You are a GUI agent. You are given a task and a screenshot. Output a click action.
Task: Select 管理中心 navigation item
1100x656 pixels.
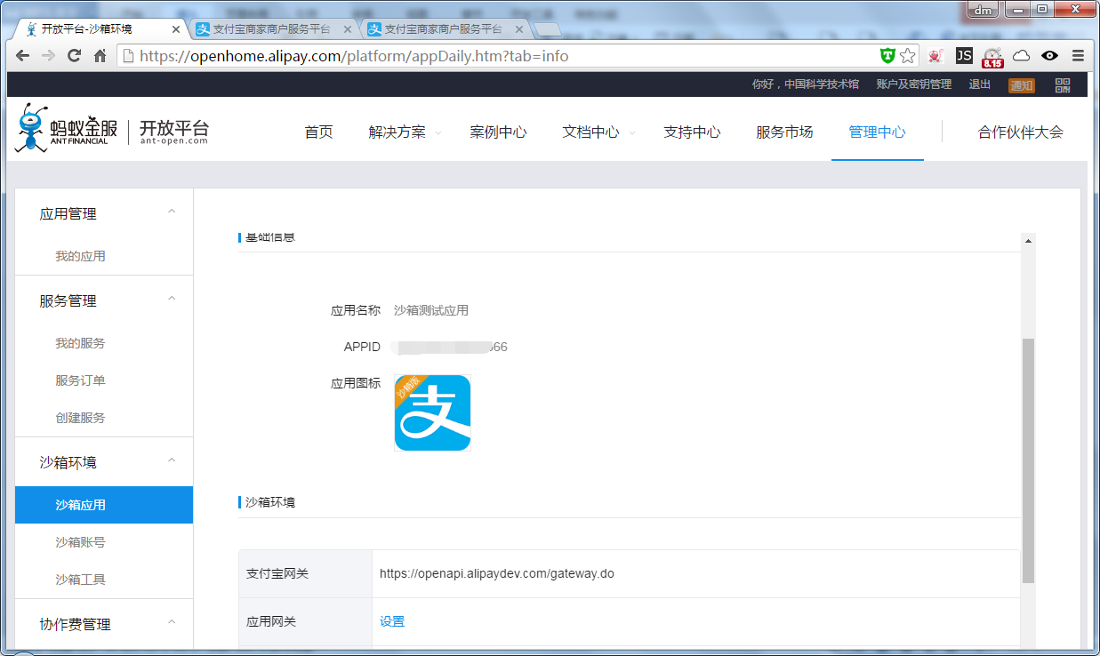877,132
